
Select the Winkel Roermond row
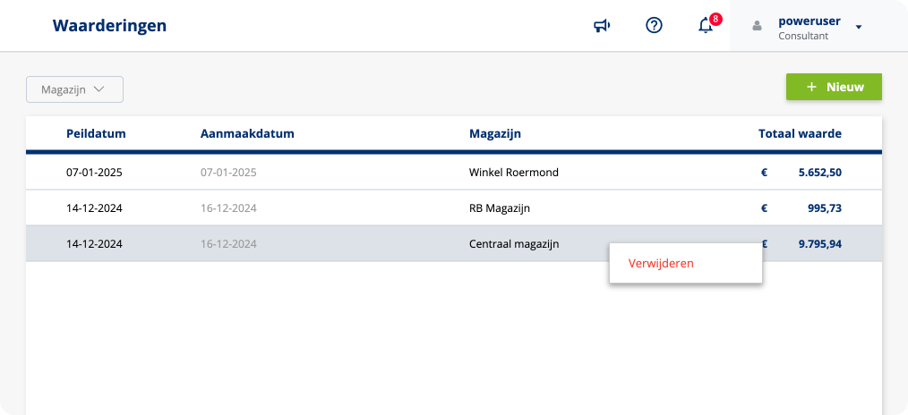(x=513, y=173)
